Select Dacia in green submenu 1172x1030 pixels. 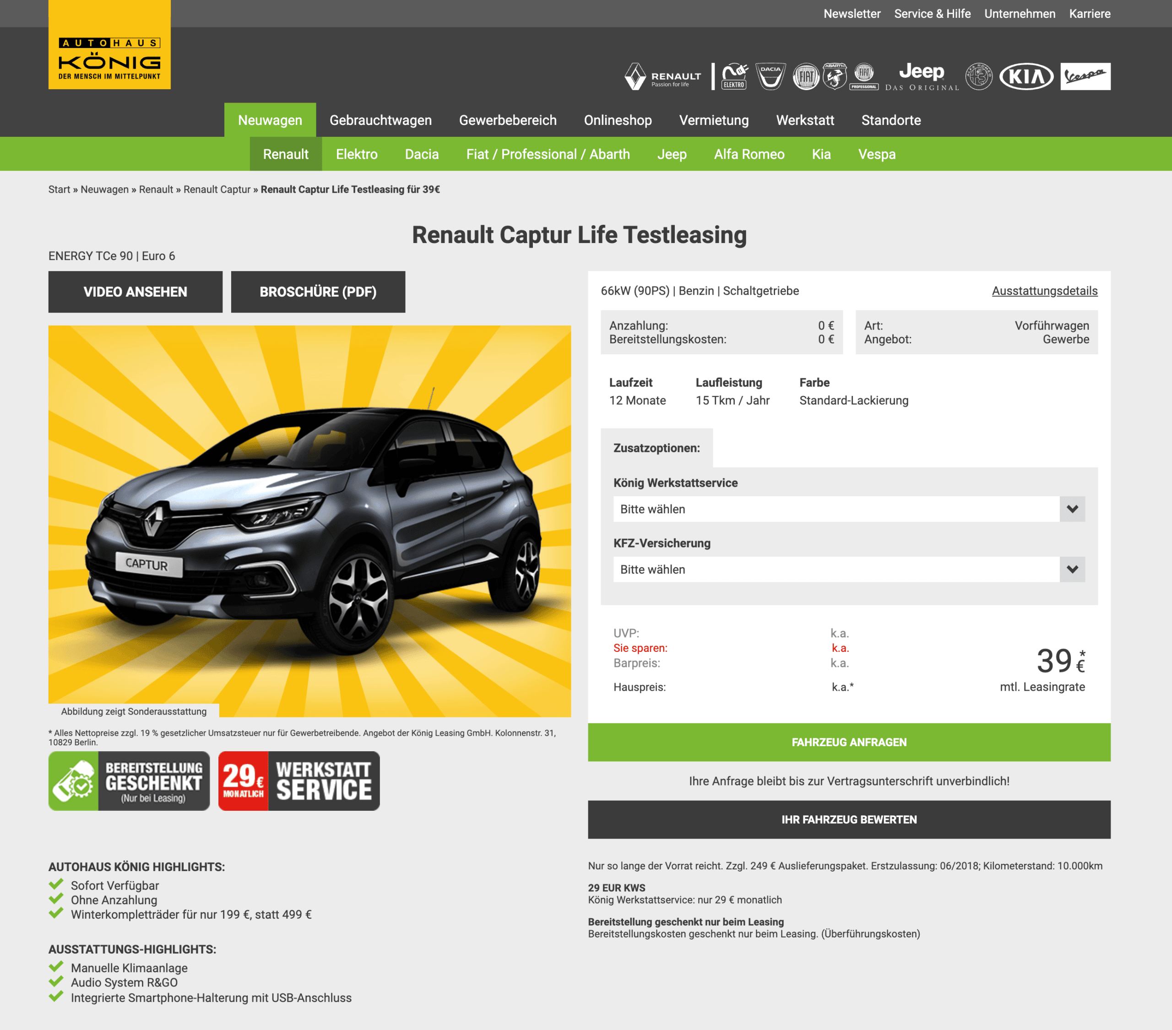pos(422,154)
